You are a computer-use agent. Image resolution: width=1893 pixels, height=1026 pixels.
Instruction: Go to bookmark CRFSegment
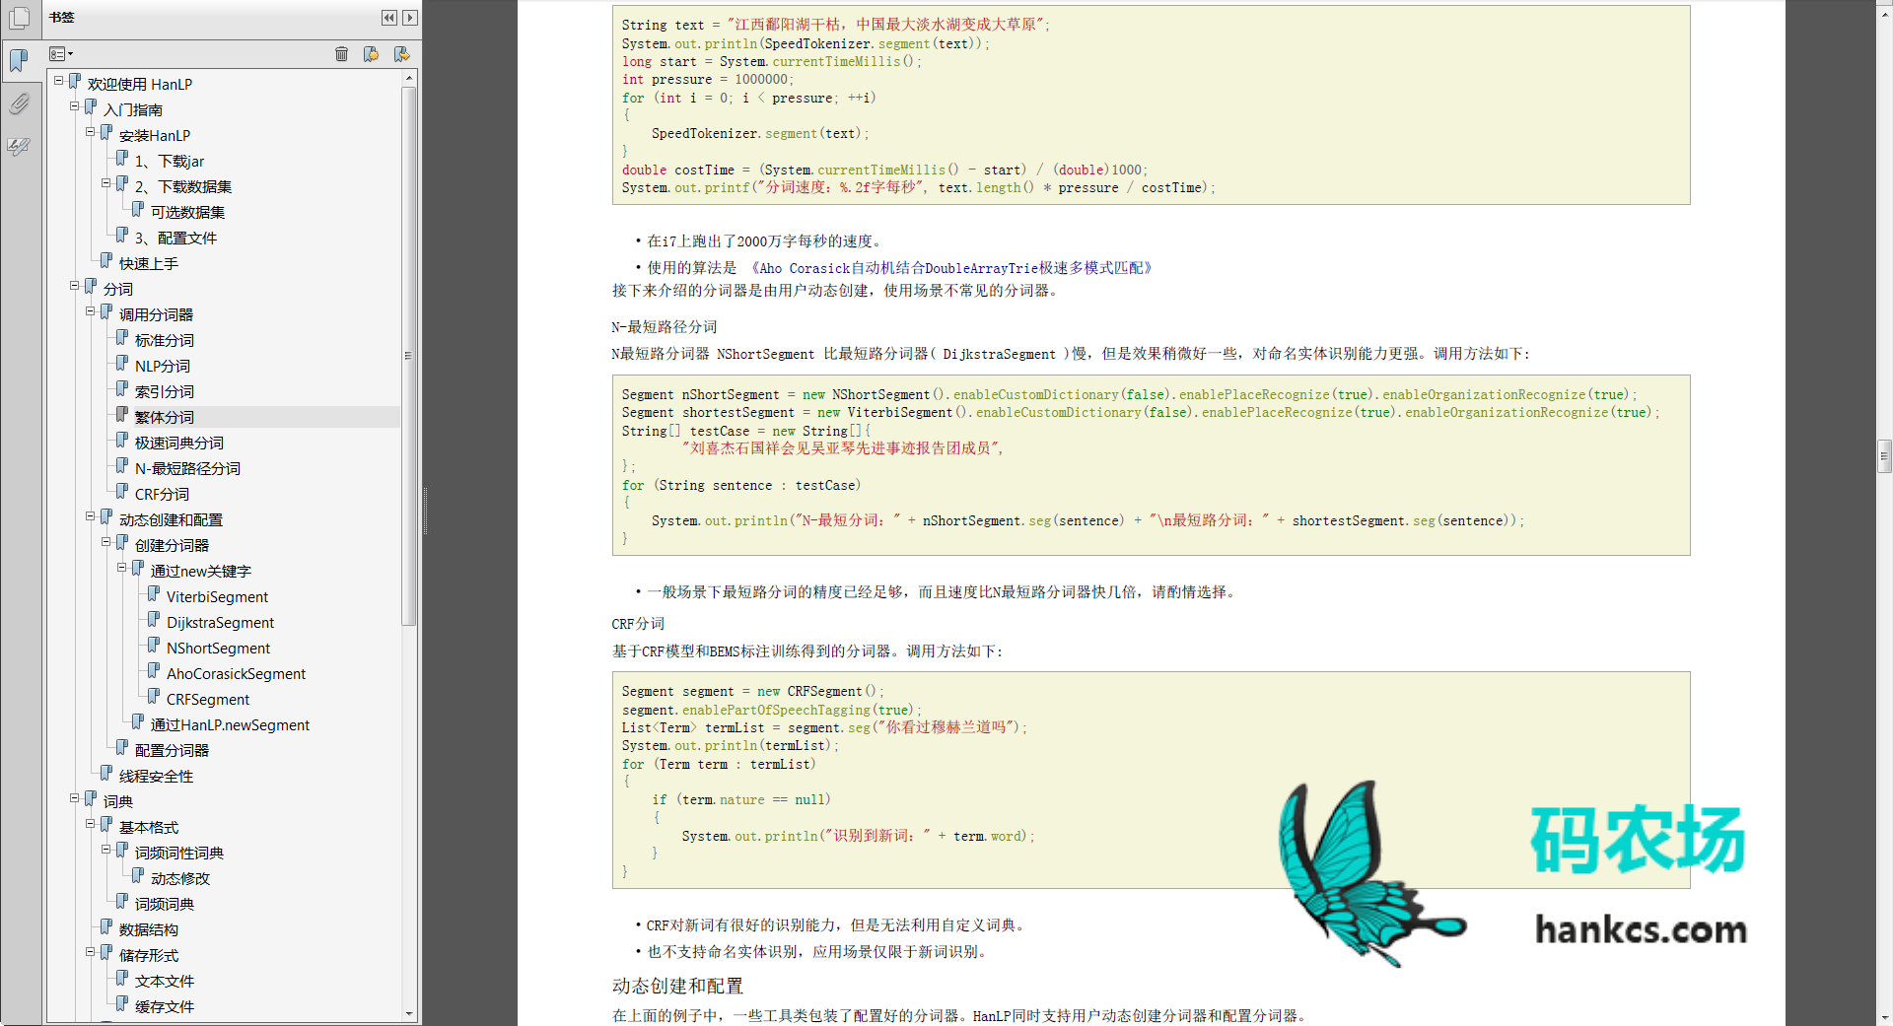point(208,700)
